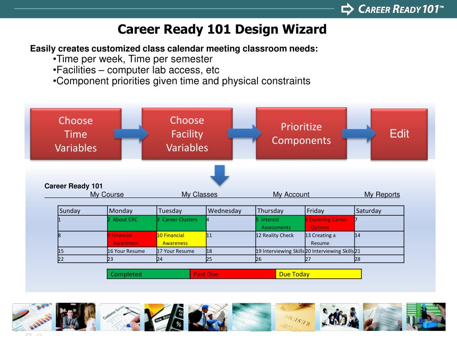Click the Sunday column header

[83, 211]
